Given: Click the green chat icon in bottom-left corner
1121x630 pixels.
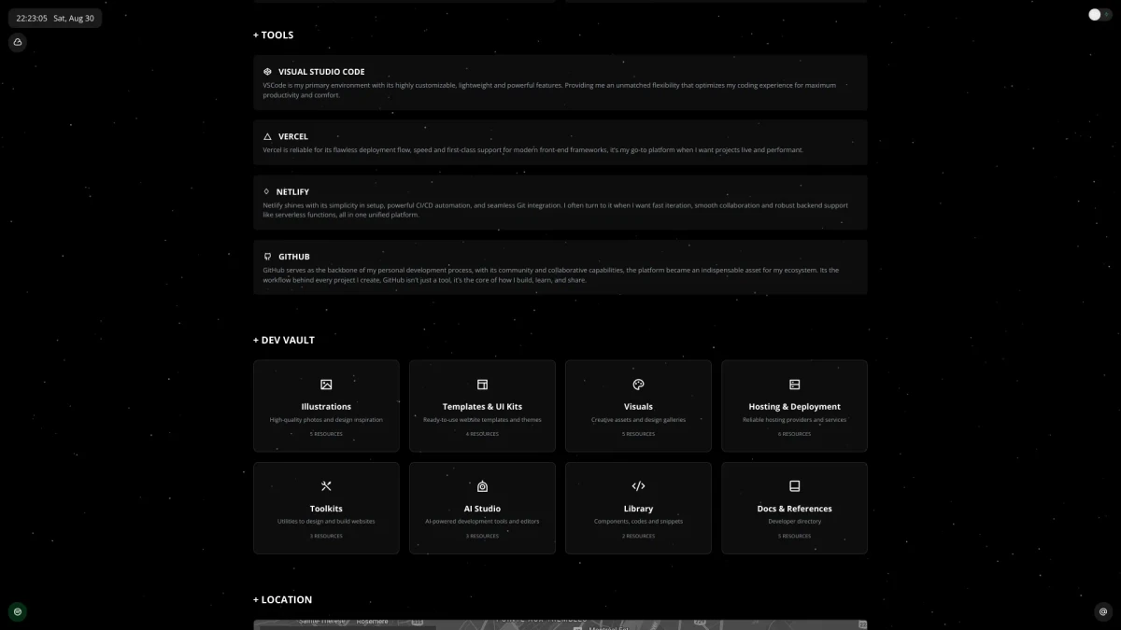Looking at the screenshot, I should pyautogui.click(x=18, y=612).
